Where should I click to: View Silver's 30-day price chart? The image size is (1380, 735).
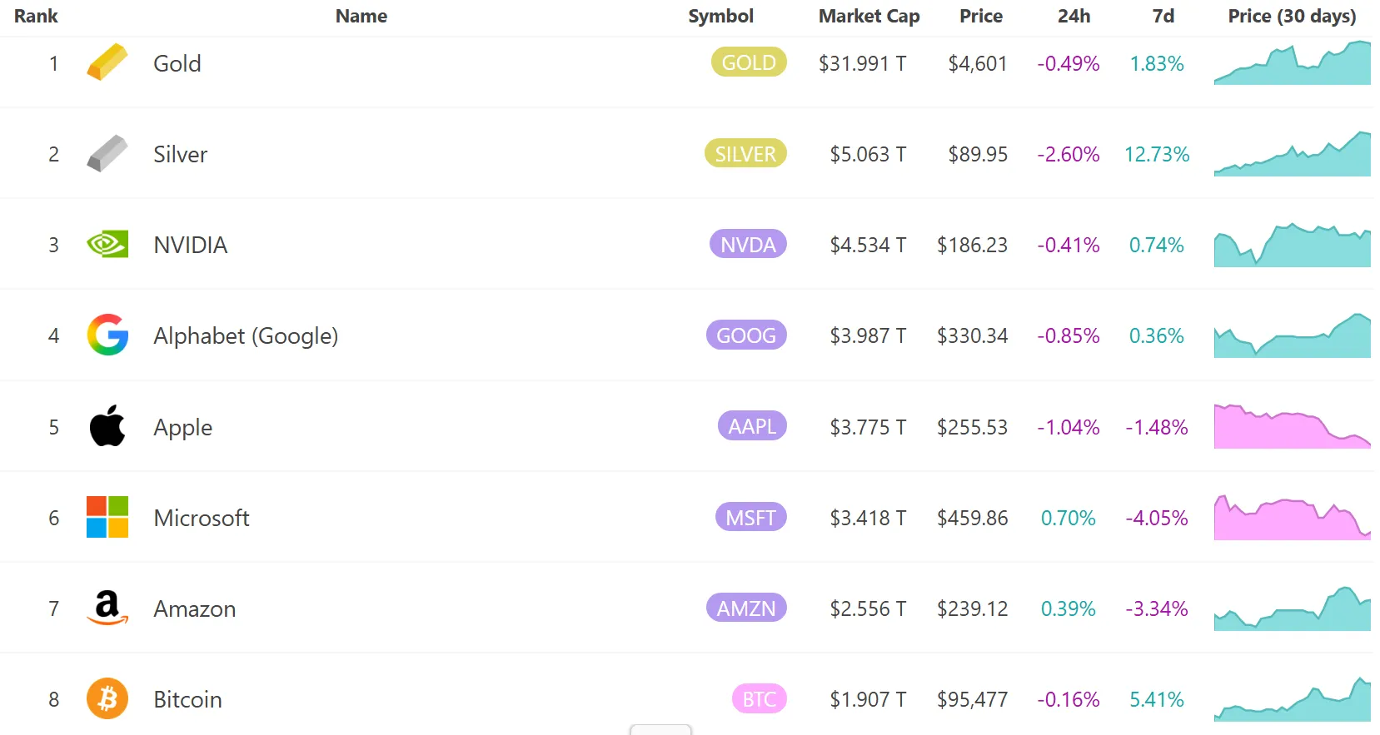(x=1292, y=154)
